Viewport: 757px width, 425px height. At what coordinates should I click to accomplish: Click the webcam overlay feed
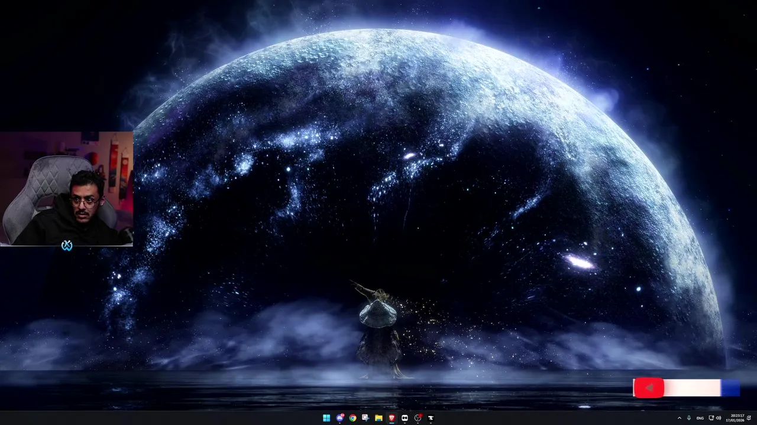point(66,188)
